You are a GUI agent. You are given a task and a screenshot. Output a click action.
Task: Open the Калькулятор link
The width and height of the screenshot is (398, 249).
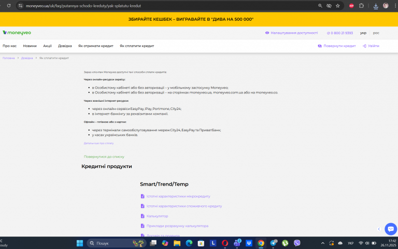(154, 216)
